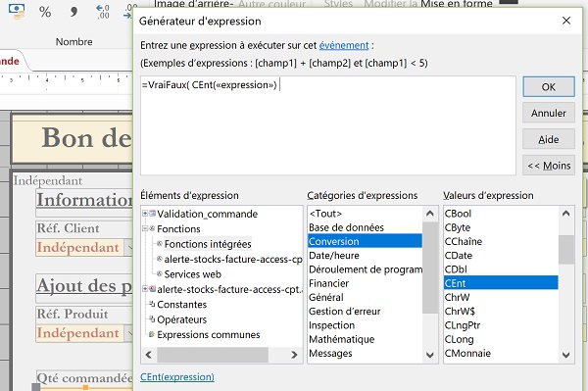588x391 pixels.
Task: Select Services web tree item
Action: (x=192, y=274)
